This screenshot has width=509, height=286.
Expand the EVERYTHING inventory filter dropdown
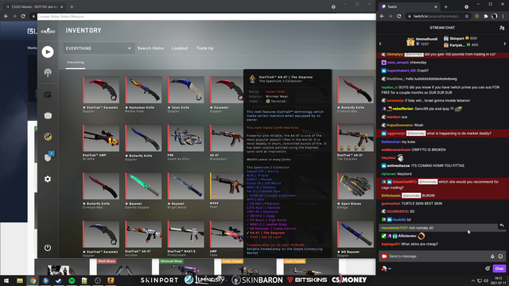99,48
